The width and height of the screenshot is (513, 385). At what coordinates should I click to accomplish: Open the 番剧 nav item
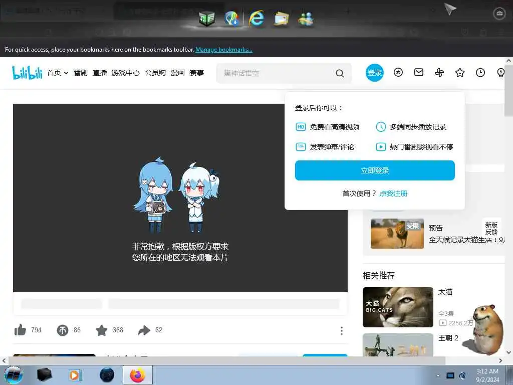81,73
